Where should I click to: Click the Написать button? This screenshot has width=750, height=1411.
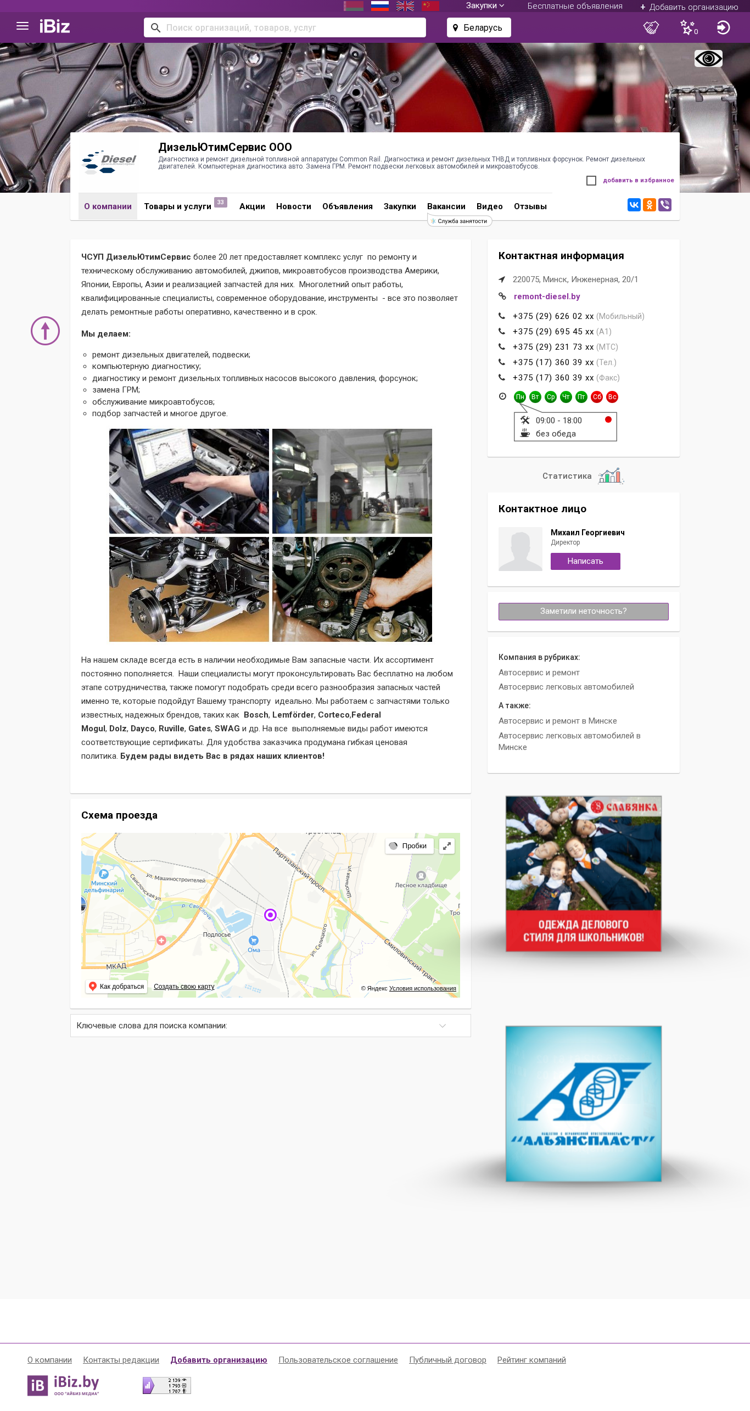pos(585,561)
